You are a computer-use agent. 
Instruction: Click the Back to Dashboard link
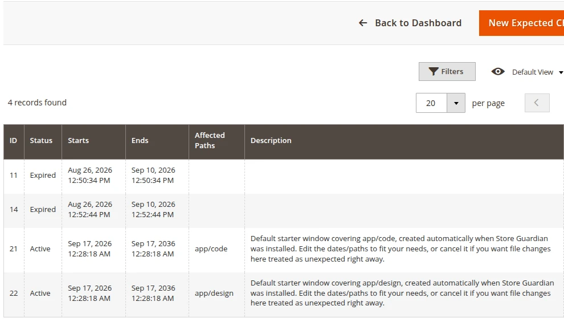410,23
